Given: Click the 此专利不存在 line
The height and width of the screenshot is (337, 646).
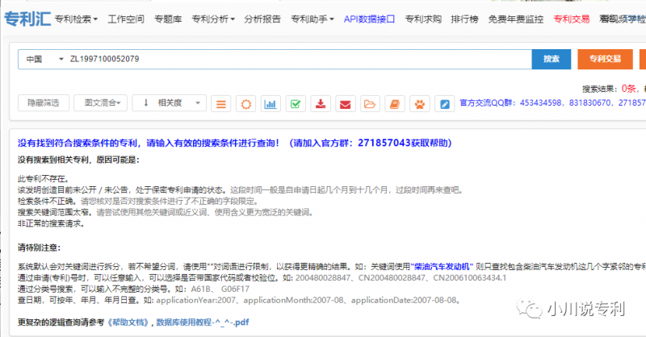Looking at the screenshot, I should (x=44, y=179).
